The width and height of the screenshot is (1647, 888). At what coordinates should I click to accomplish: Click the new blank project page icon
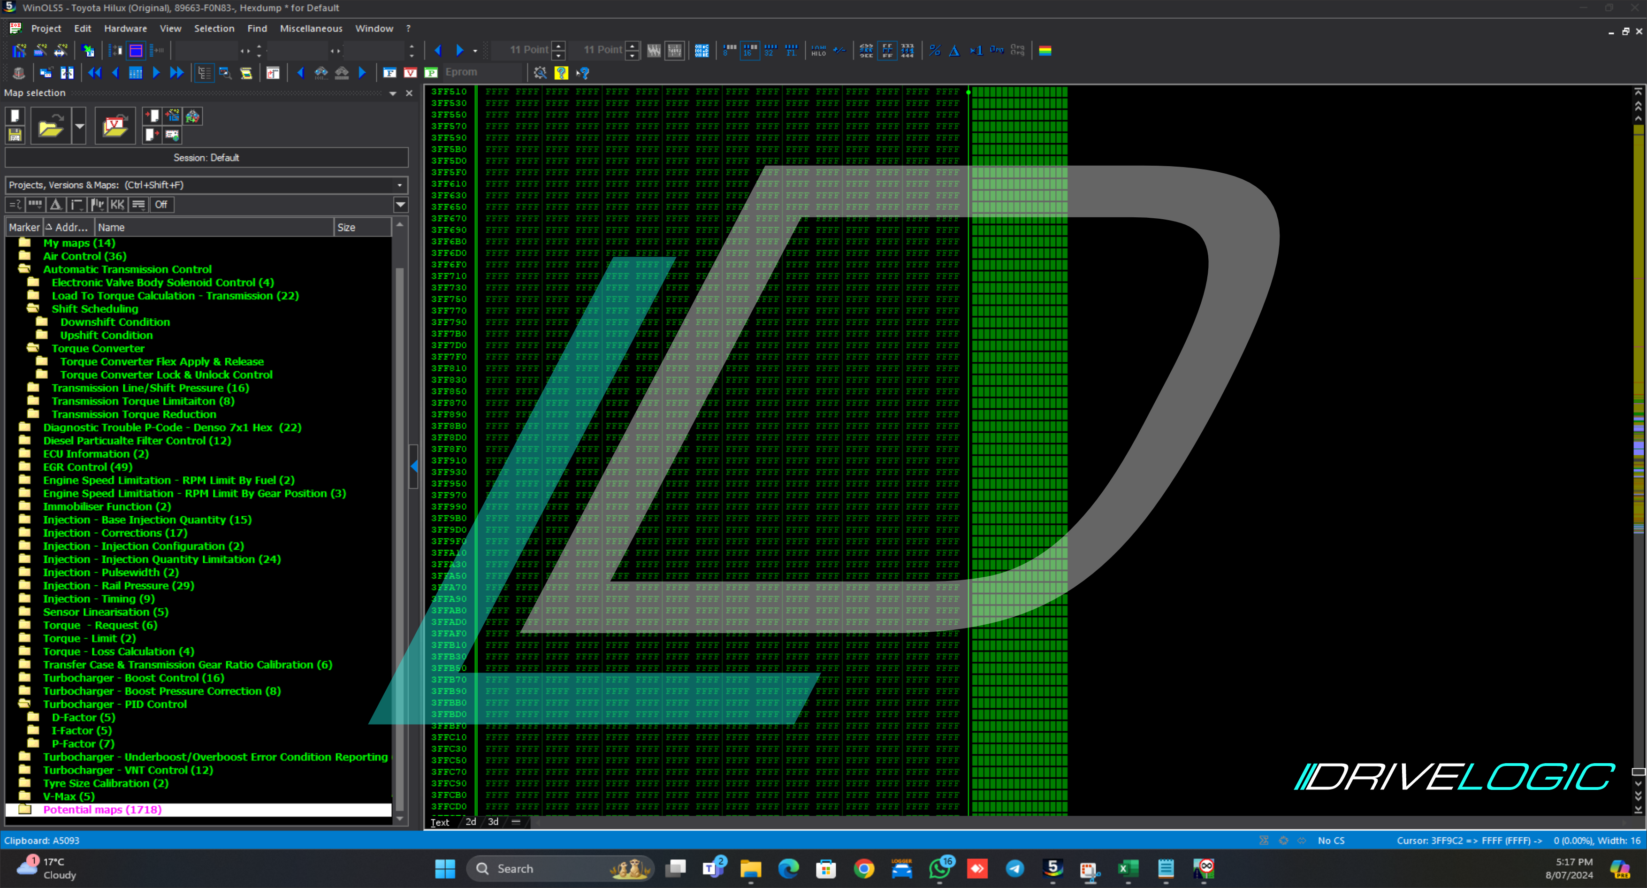[x=15, y=116]
